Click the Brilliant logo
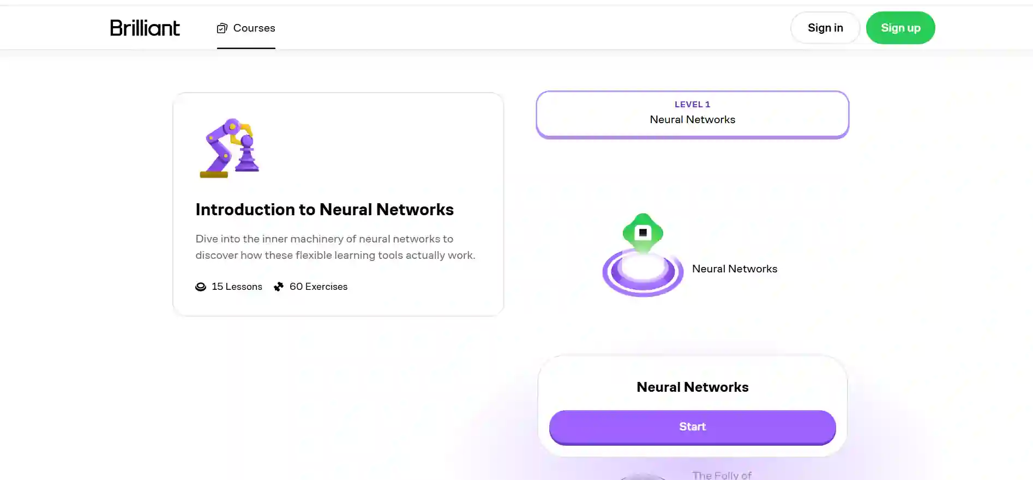This screenshot has width=1033, height=480. click(145, 28)
